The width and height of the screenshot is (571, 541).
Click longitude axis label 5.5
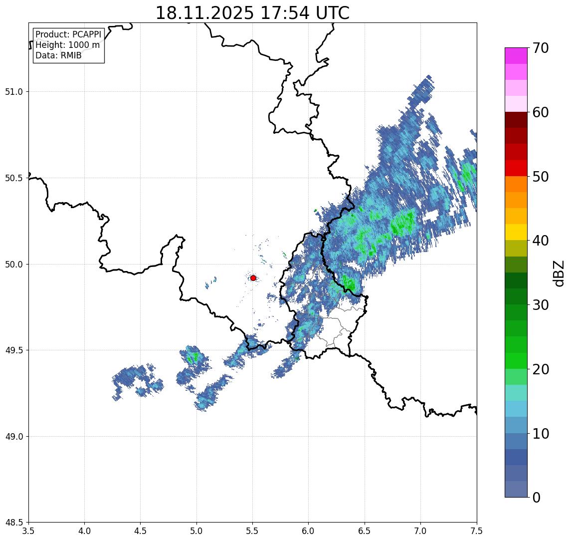tap(253, 531)
